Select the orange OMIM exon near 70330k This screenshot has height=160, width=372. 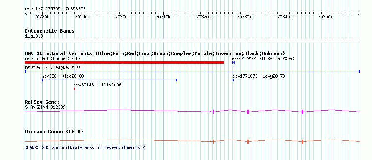tap(248, 142)
